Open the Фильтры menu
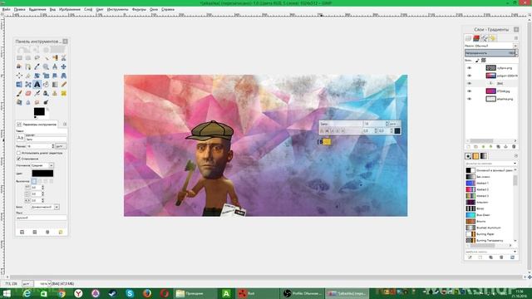 click(139, 9)
